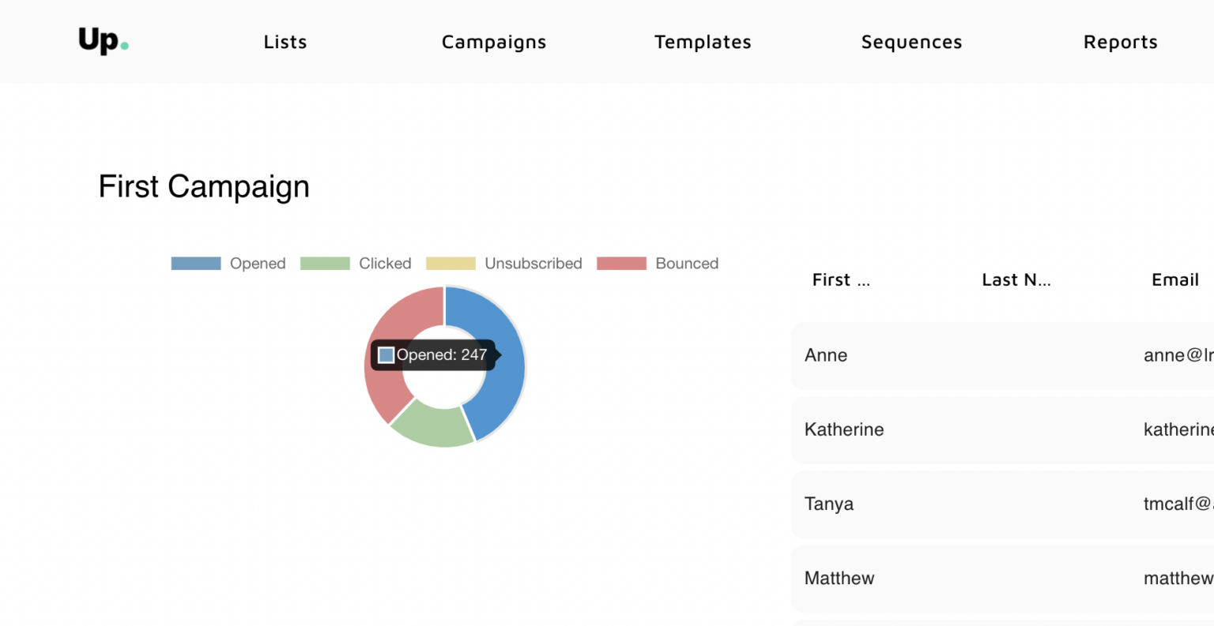Toggle the Bounced legend swatch
This screenshot has height=626, width=1214.
pyautogui.click(x=621, y=264)
